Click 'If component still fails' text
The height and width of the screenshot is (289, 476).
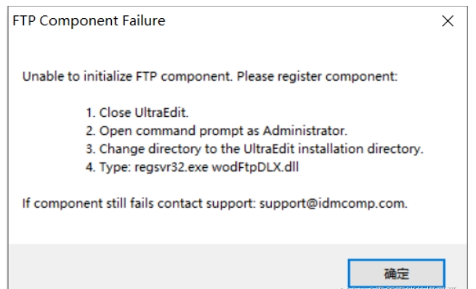pyautogui.click(x=88, y=203)
